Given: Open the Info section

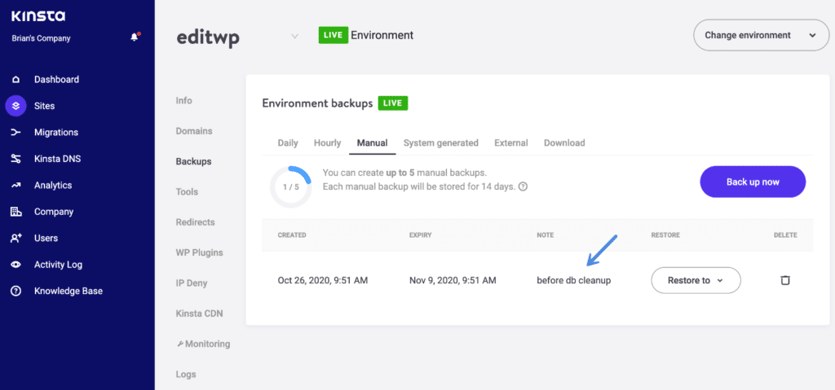Looking at the screenshot, I should [x=183, y=101].
